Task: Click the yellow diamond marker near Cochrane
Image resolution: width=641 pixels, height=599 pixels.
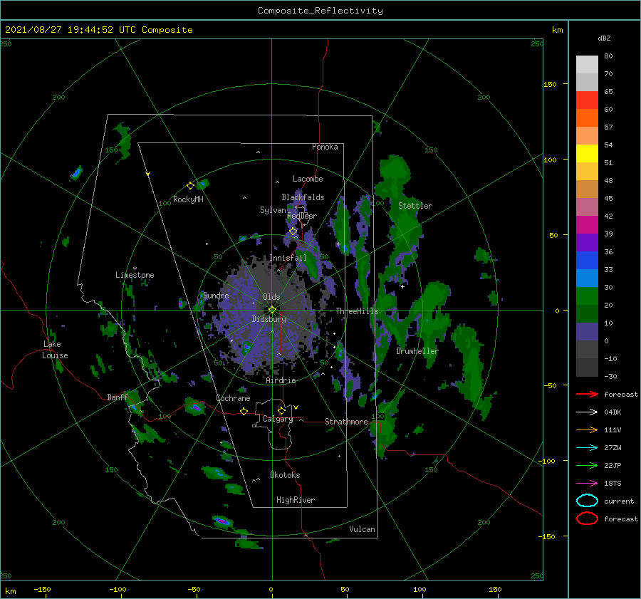Action: pos(244,411)
